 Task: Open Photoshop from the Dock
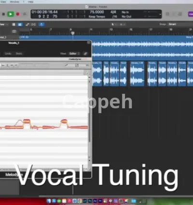click(90, 201)
